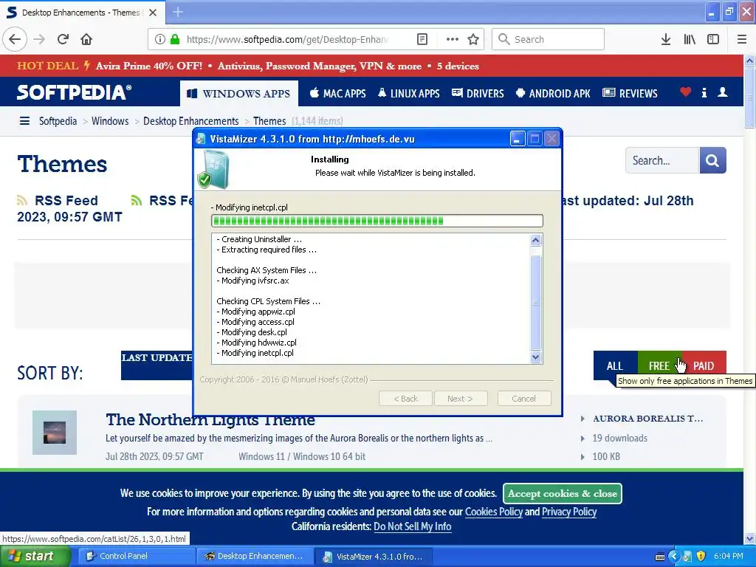The height and width of the screenshot is (567, 756).
Task: Click the Windows breadcrumb link
Action: tap(110, 121)
